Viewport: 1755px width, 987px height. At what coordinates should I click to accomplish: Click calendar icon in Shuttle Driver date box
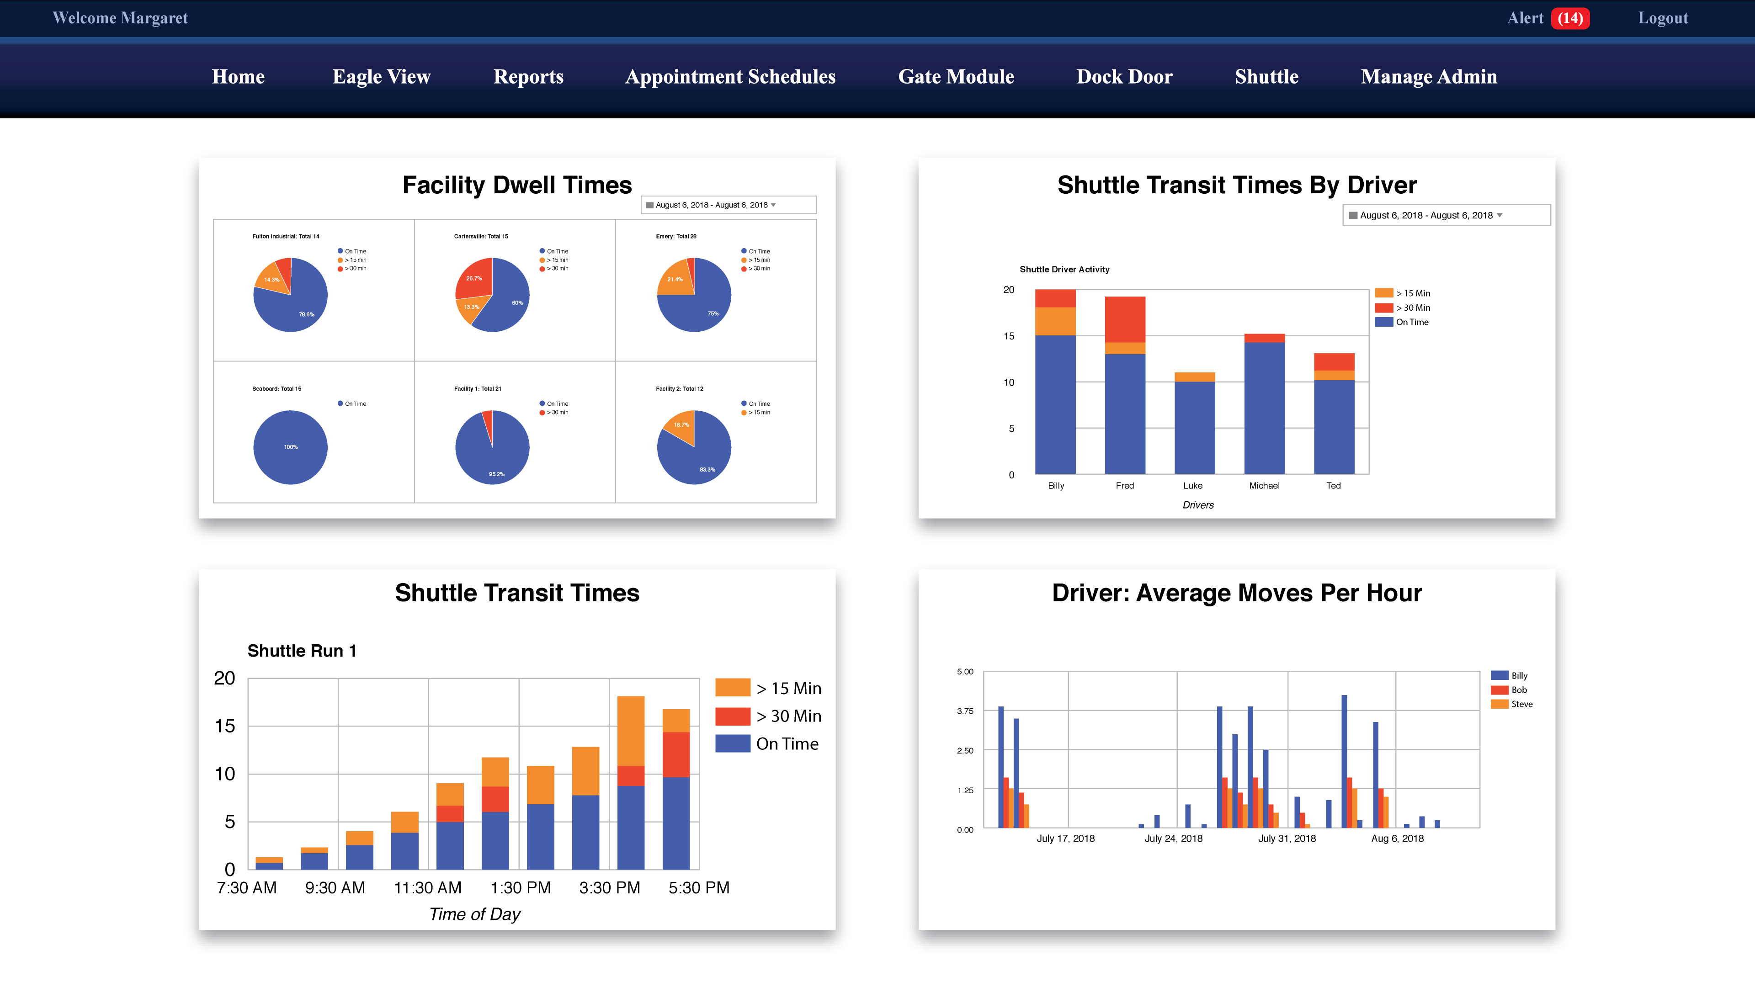coord(1353,215)
